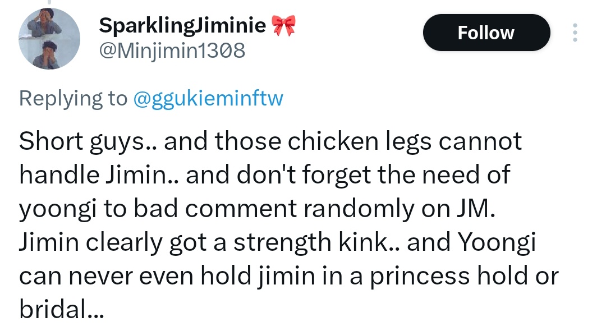Click the line 'can never even hold jimin'

(289, 276)
